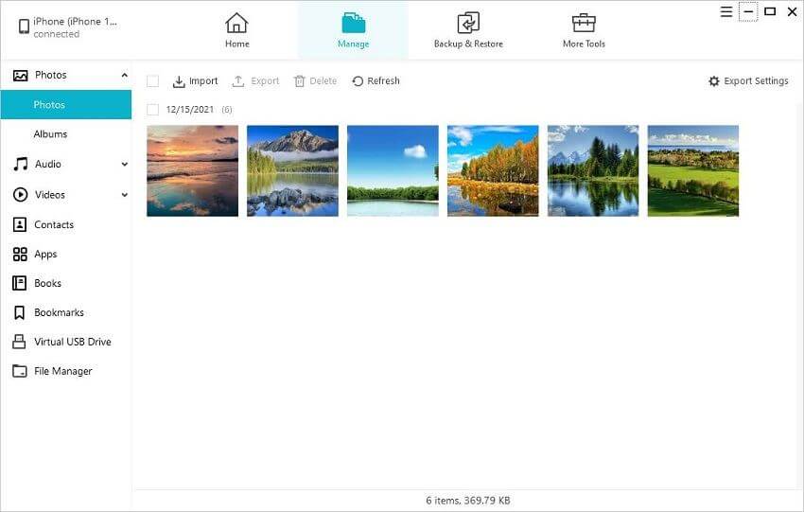Open the Home section icon
Image resolution: width=804 pixels, height=512 pixels.
(x=236, y=24)
